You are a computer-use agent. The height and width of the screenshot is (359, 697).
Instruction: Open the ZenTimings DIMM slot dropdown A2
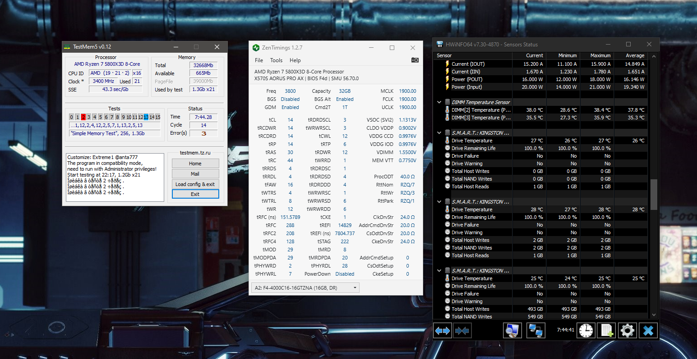coord(305,288)
